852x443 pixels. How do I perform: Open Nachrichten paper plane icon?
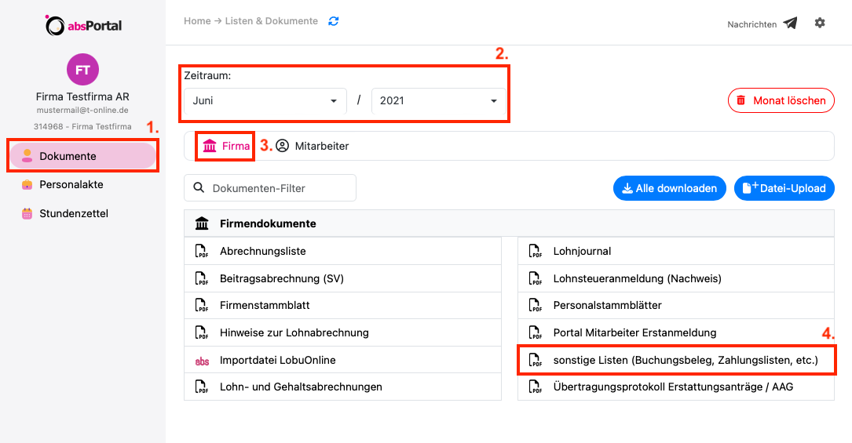(x=790, y=24)
